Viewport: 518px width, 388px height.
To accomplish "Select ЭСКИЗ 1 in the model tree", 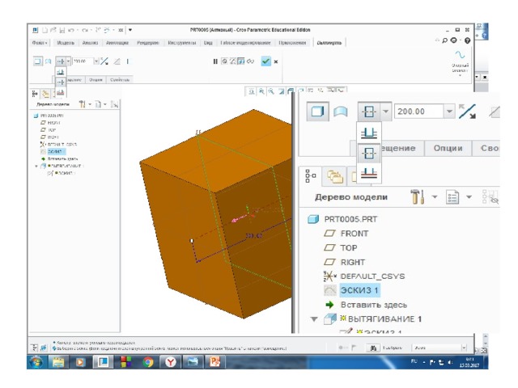I will click(x=359, y=290).
